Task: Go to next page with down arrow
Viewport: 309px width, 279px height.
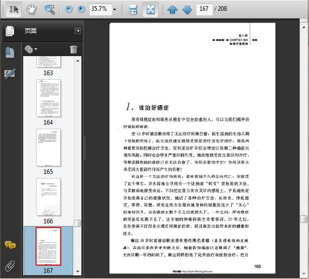Action: (187, 9)
